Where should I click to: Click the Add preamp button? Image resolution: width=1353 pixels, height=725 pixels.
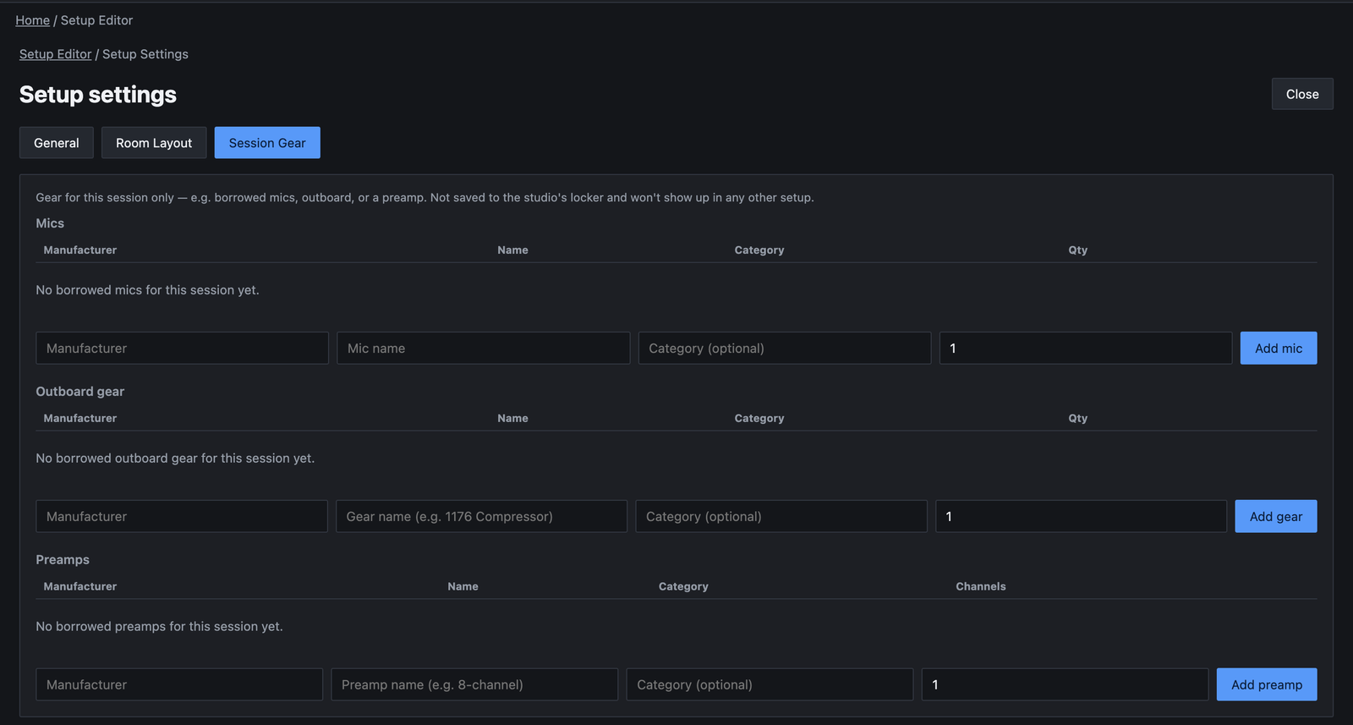coord(1267,684)
